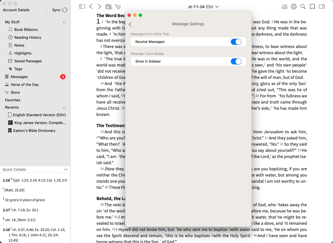Select Reading History in sidebar
This screenshot has width=333, height=243.
tap(28, 37)
